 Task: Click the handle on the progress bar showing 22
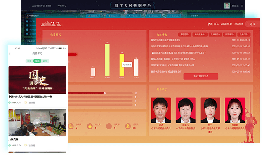104,93
